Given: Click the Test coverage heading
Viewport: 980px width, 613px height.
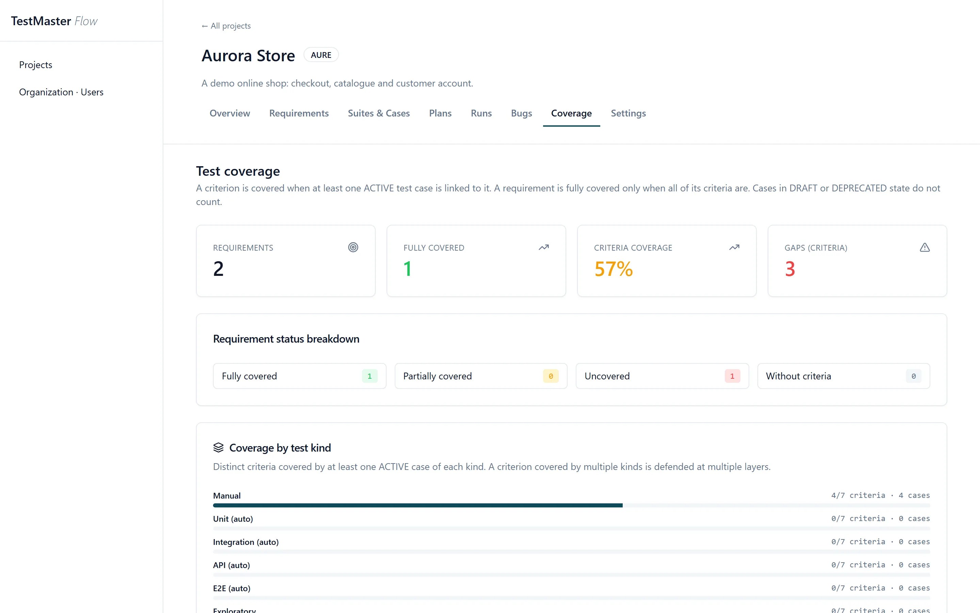Looking at the screenshot, I should point(238,171).
